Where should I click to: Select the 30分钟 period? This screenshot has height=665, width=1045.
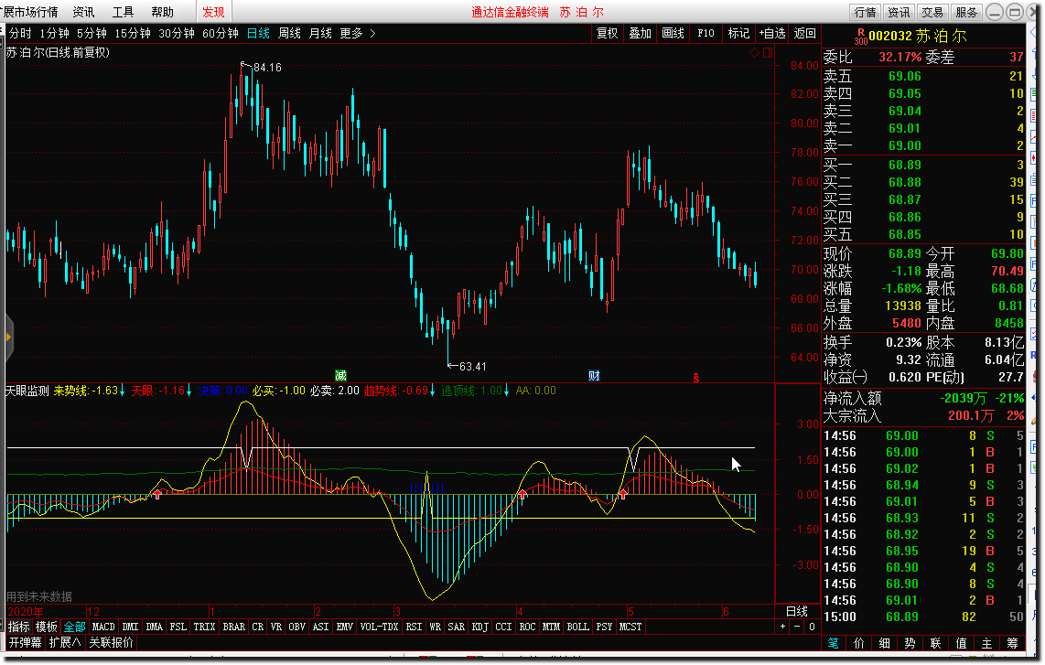(177, 33)
